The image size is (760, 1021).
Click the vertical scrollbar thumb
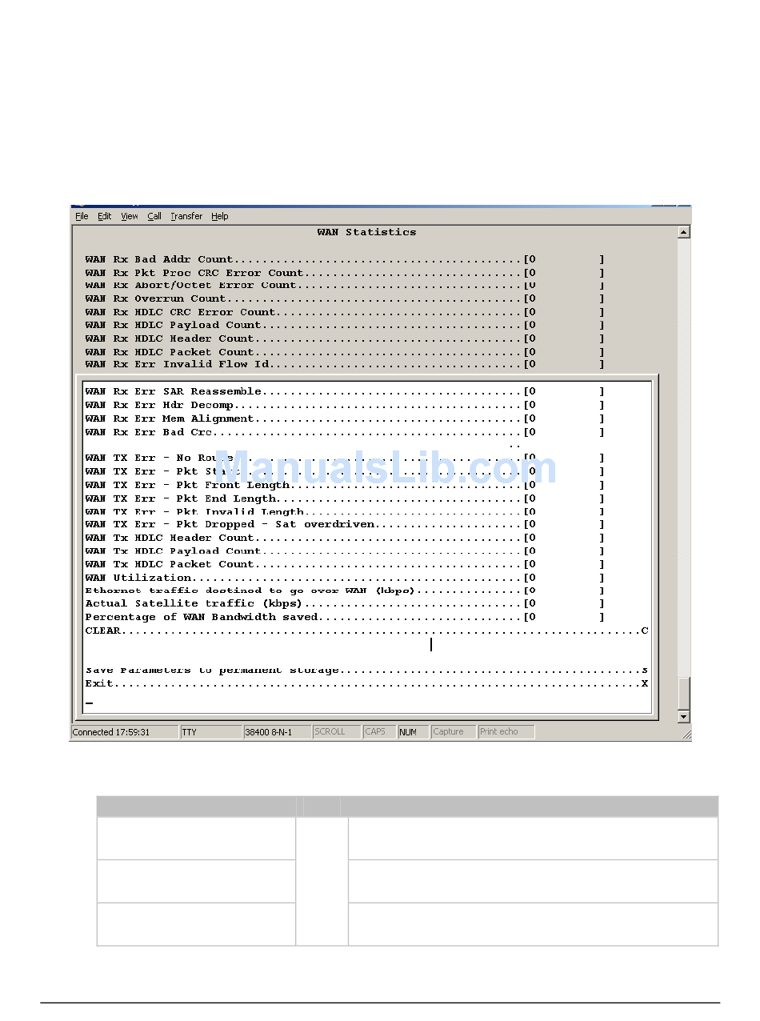[x=684, y=693]
